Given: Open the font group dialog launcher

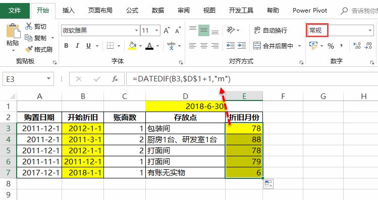Looking at the screenshot, I should point(181,62).
